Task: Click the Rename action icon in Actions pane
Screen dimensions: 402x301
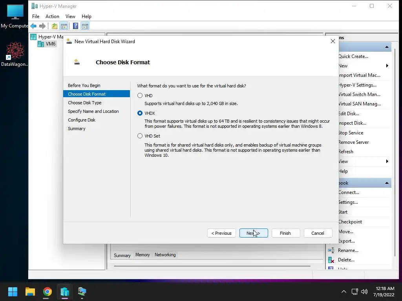Action: click(331, 250)
